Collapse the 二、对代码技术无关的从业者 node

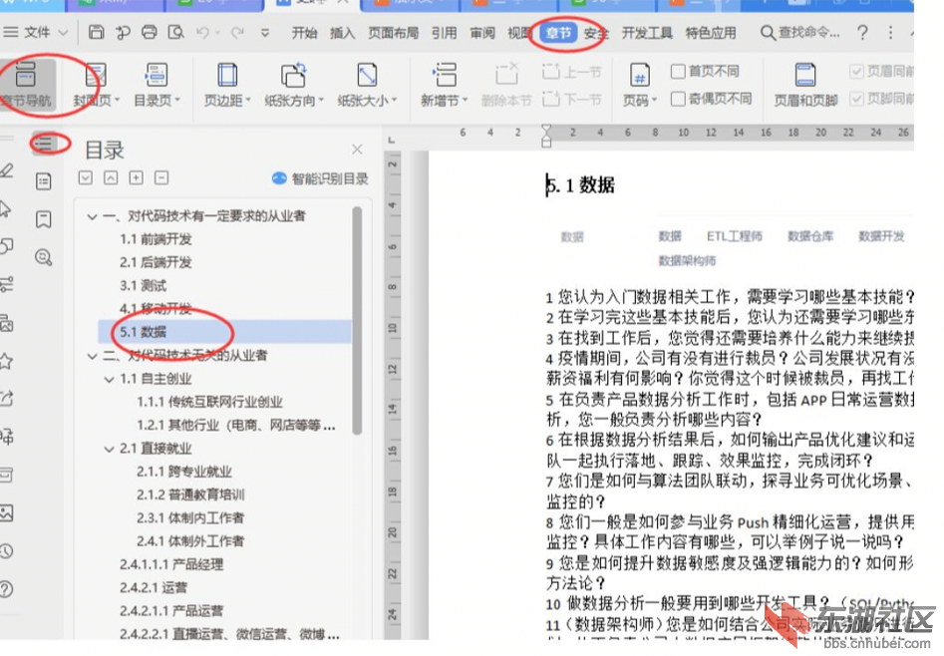92,356
